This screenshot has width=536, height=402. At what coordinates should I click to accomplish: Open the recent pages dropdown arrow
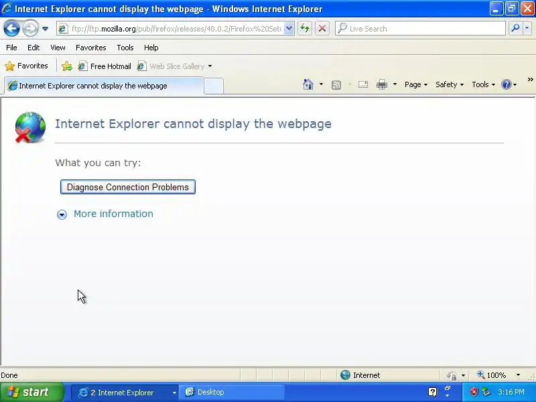(45, 29)
